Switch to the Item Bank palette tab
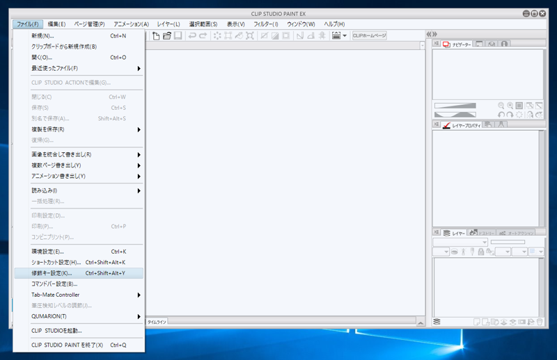Screen dimensions: 557x360 click(x=492, y=44)
